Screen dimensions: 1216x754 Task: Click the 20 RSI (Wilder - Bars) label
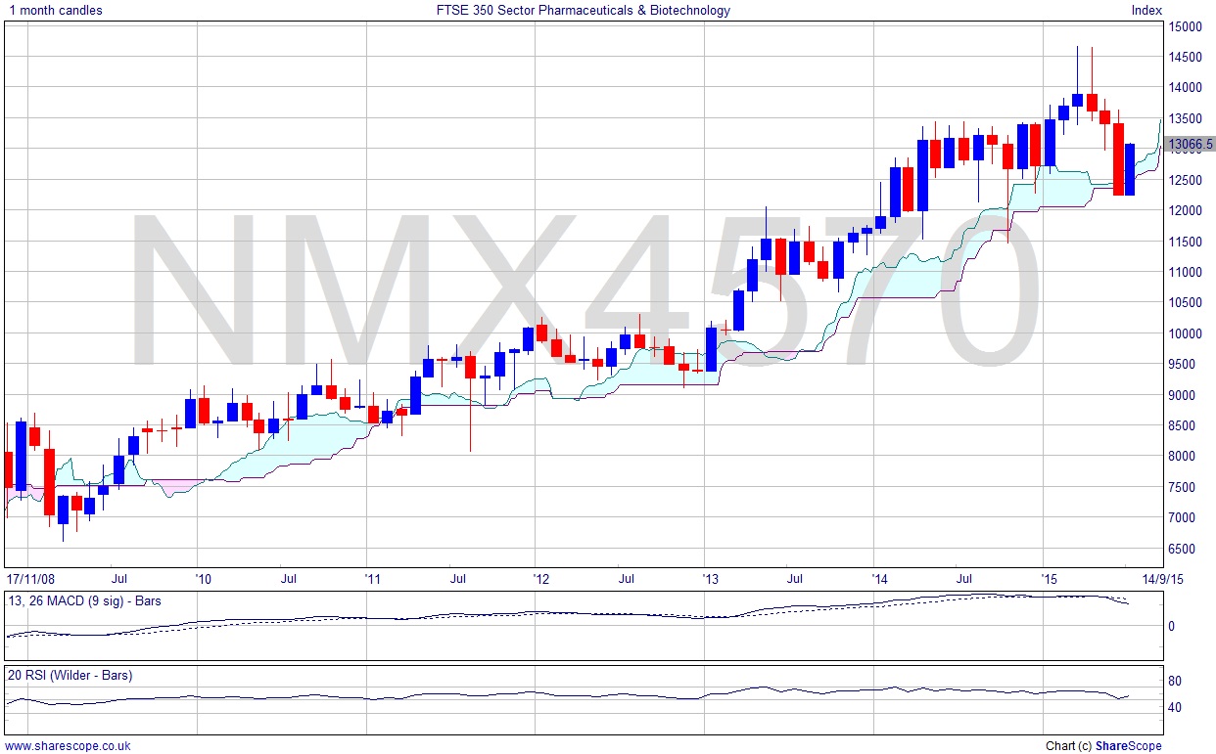click(69, 675)
